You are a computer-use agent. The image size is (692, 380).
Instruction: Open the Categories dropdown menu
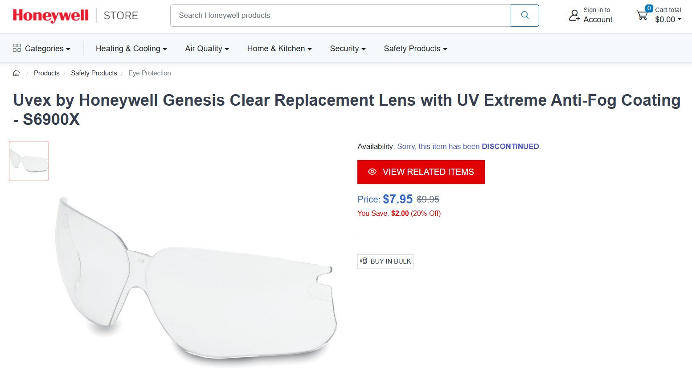click(x=45, y=48)
